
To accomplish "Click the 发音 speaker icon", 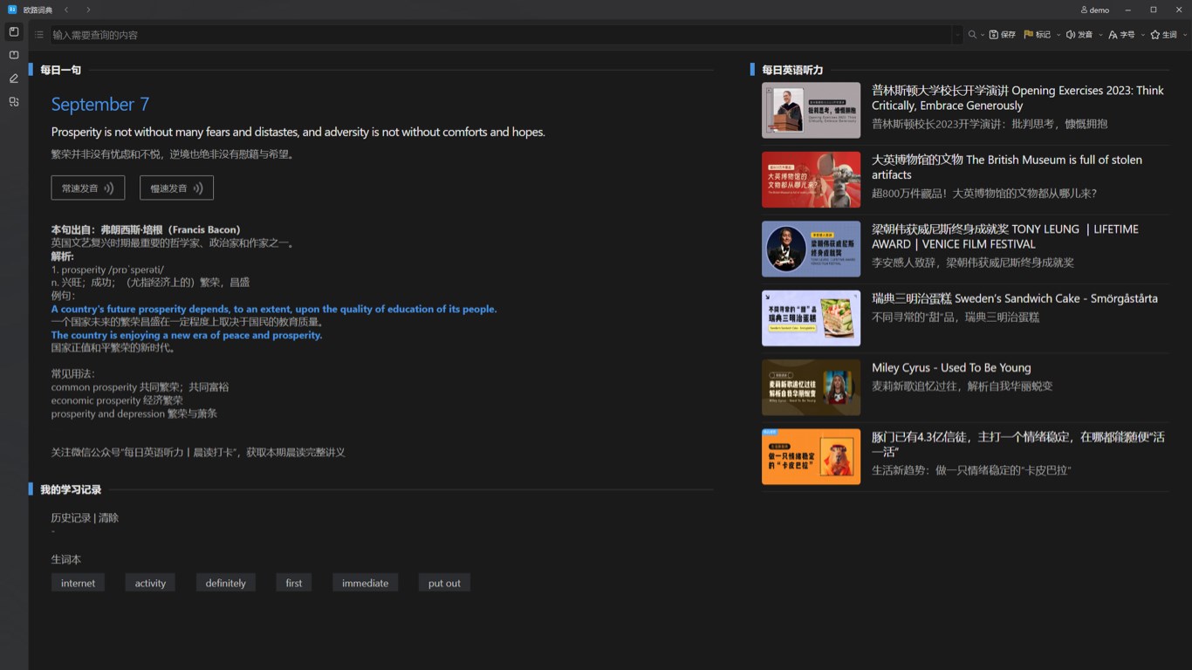I will tap(1072, 34).
